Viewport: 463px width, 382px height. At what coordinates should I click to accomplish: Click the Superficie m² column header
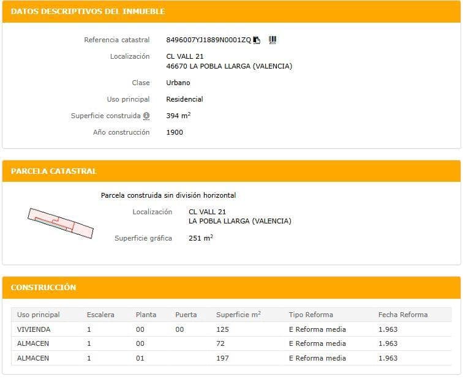click(238, 315)
